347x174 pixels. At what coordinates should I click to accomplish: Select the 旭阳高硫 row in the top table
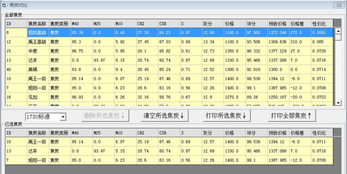tap(169, 33)
